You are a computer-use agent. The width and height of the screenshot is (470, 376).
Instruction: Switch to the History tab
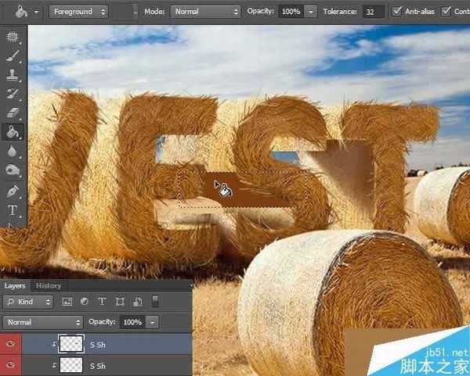pos(49,286)
